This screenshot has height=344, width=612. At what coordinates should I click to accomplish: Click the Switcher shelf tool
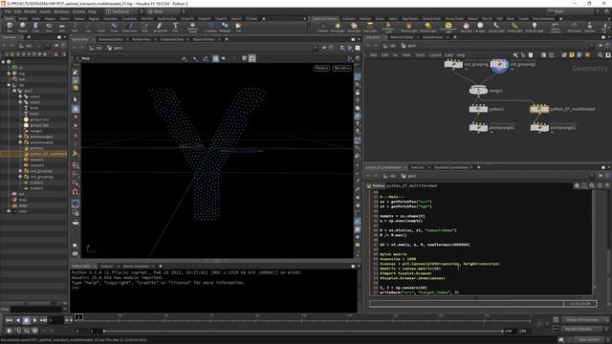(x=589, y=27)
